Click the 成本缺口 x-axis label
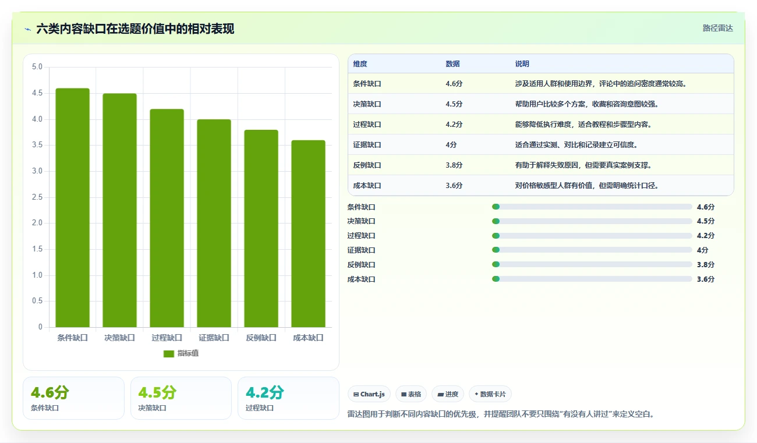 [309, 338]
